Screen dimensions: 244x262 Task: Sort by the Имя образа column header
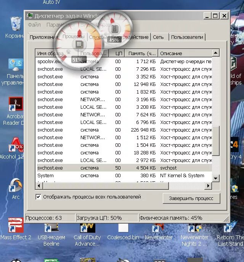[x=57, y=53]
